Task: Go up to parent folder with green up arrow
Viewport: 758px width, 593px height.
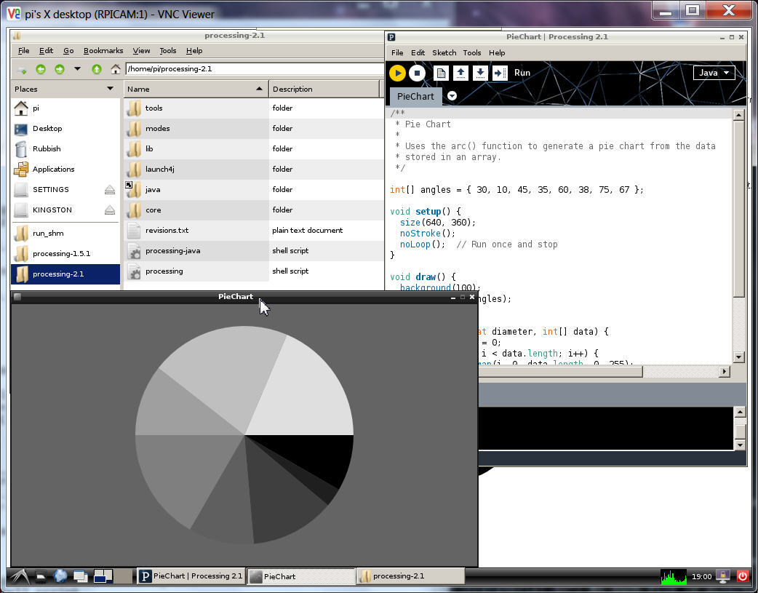Action: point(97,69)
